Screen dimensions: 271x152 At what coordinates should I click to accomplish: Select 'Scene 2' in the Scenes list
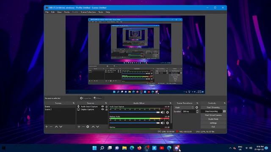click(60, 109)
